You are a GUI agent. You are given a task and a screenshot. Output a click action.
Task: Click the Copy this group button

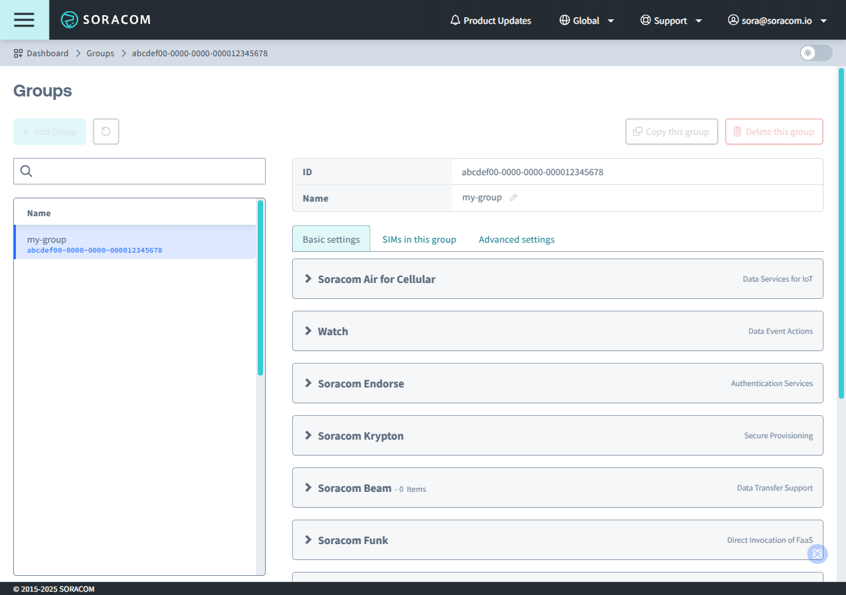[671, 132]
